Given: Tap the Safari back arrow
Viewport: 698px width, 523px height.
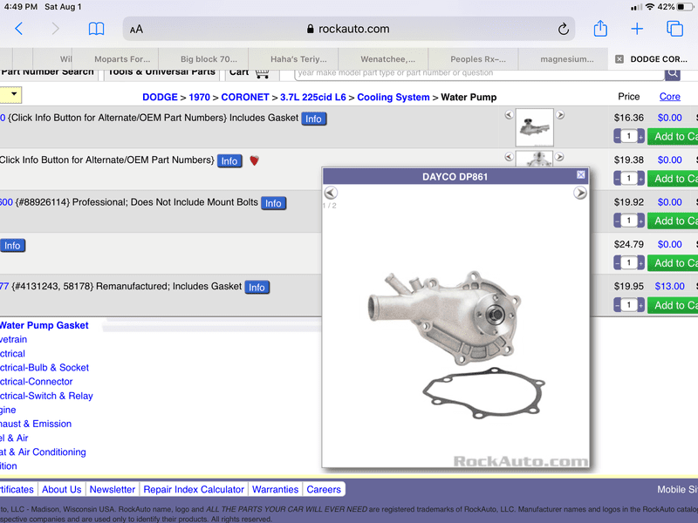Looking at the screenshot, I should (x=18, y=29).
